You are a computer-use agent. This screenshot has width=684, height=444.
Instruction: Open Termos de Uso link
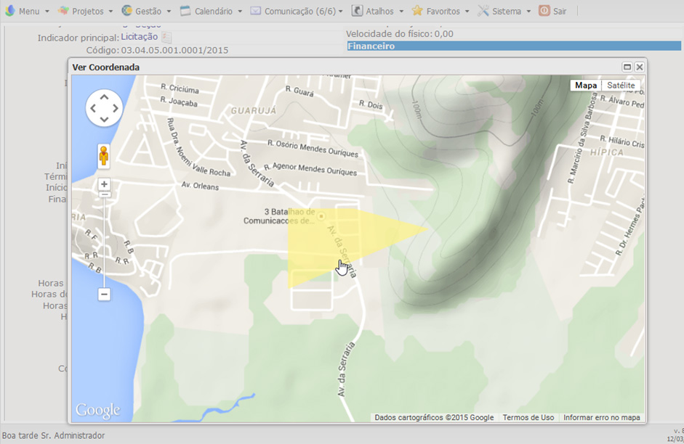(528, 417)
